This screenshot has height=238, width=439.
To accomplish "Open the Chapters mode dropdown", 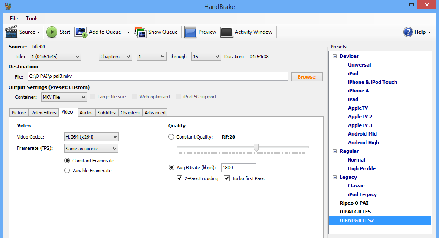I will pyautogui.click(x=115, y=57).
